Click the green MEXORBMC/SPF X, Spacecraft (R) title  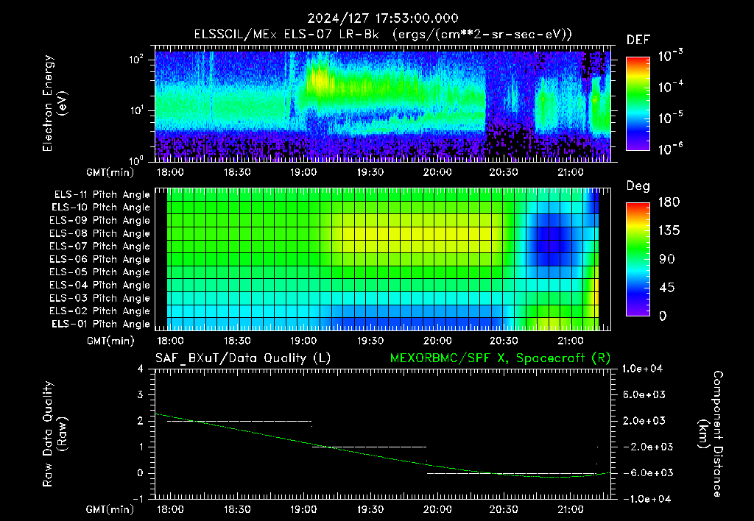500,358
